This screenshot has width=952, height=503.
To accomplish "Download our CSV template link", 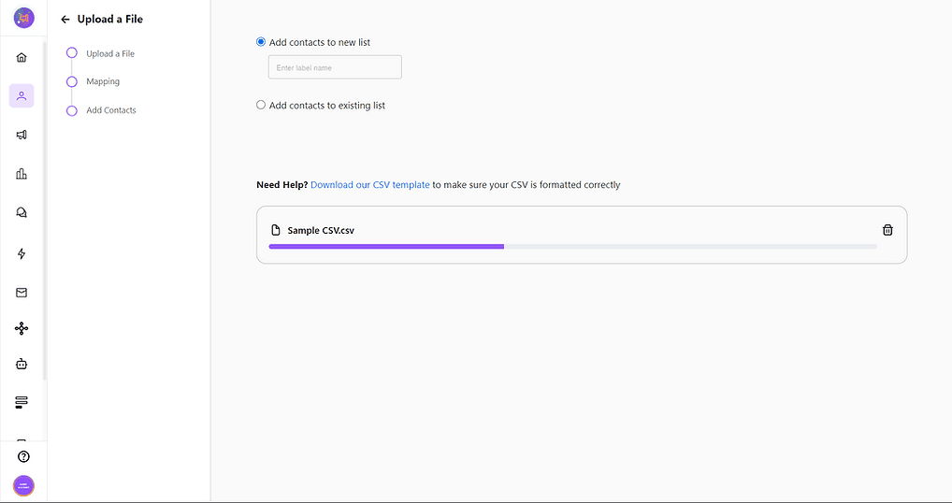I will point(369,184).
